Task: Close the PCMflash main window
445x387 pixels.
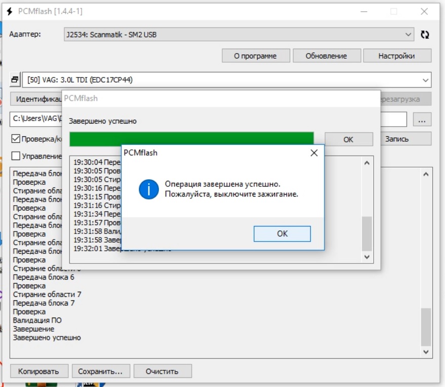Action: [424, 12]
